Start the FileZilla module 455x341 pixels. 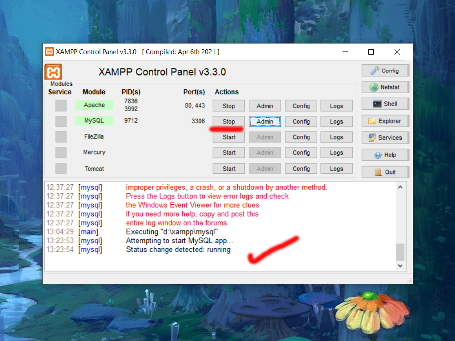(x=229, y=137)
